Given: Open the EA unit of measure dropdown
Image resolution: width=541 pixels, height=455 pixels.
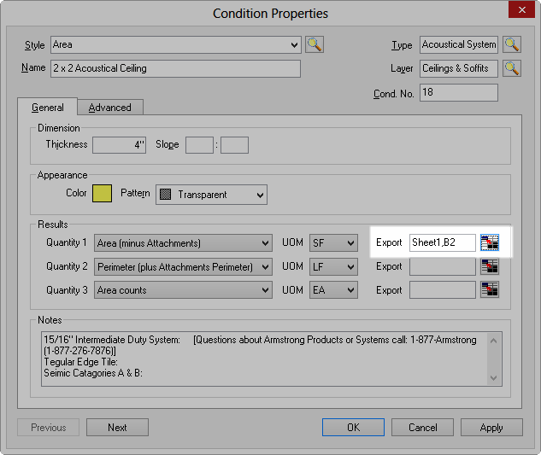Looking at the screenshot, I should [x=333, y=290].
